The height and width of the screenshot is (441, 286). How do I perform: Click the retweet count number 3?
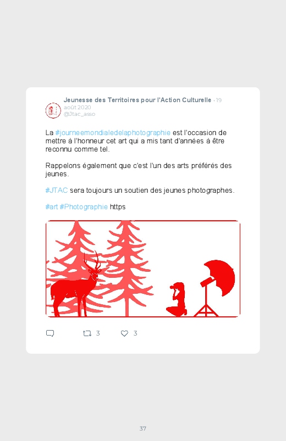pos(98,333)
